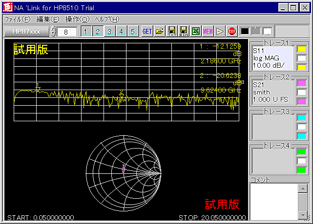Click inside the コメント text box
Screen dimensions: 313x224
coord(274,202)
